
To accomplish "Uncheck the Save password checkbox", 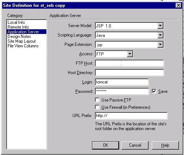I will tap(154, 91).
